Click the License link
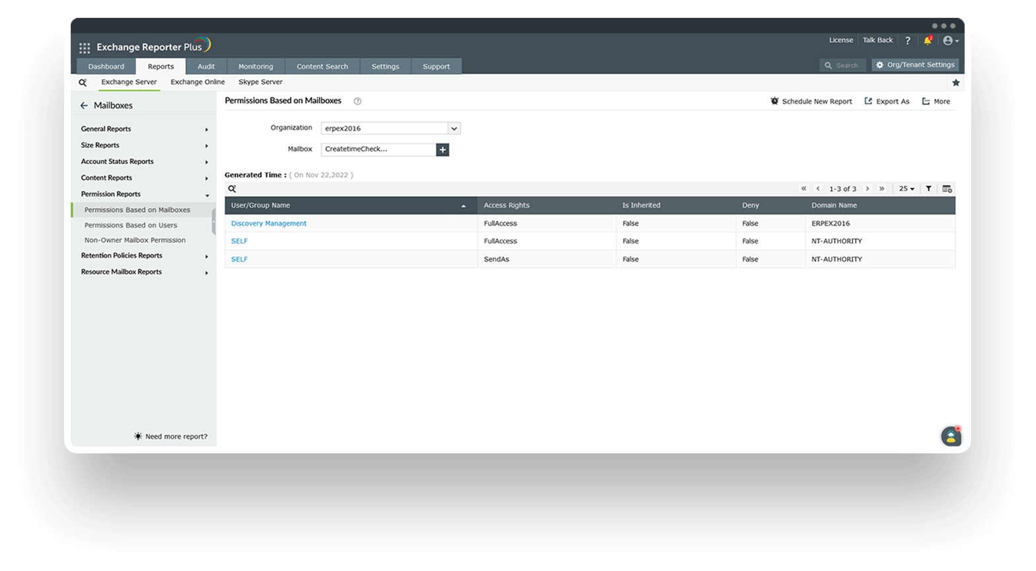This screenshot has height=571, width=1036. [x=841, y=40]
